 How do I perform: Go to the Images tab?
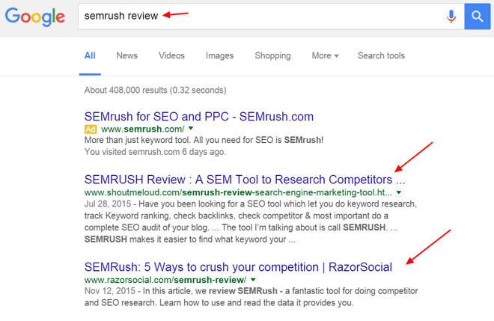click(219, 55)
